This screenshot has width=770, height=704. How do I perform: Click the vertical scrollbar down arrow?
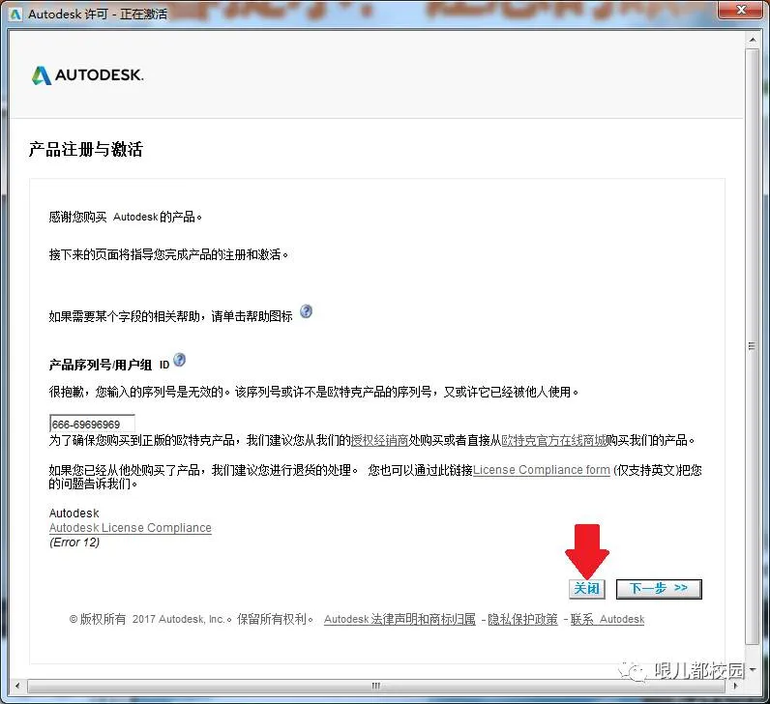pos(753,669)
